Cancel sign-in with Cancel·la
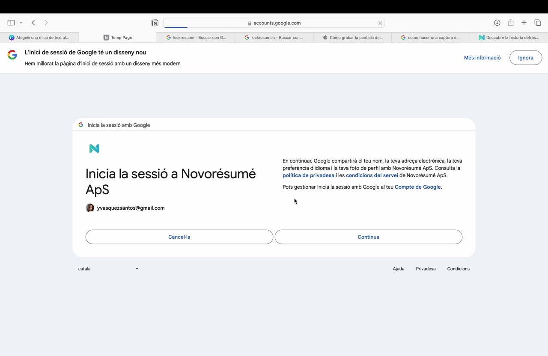 179,237
